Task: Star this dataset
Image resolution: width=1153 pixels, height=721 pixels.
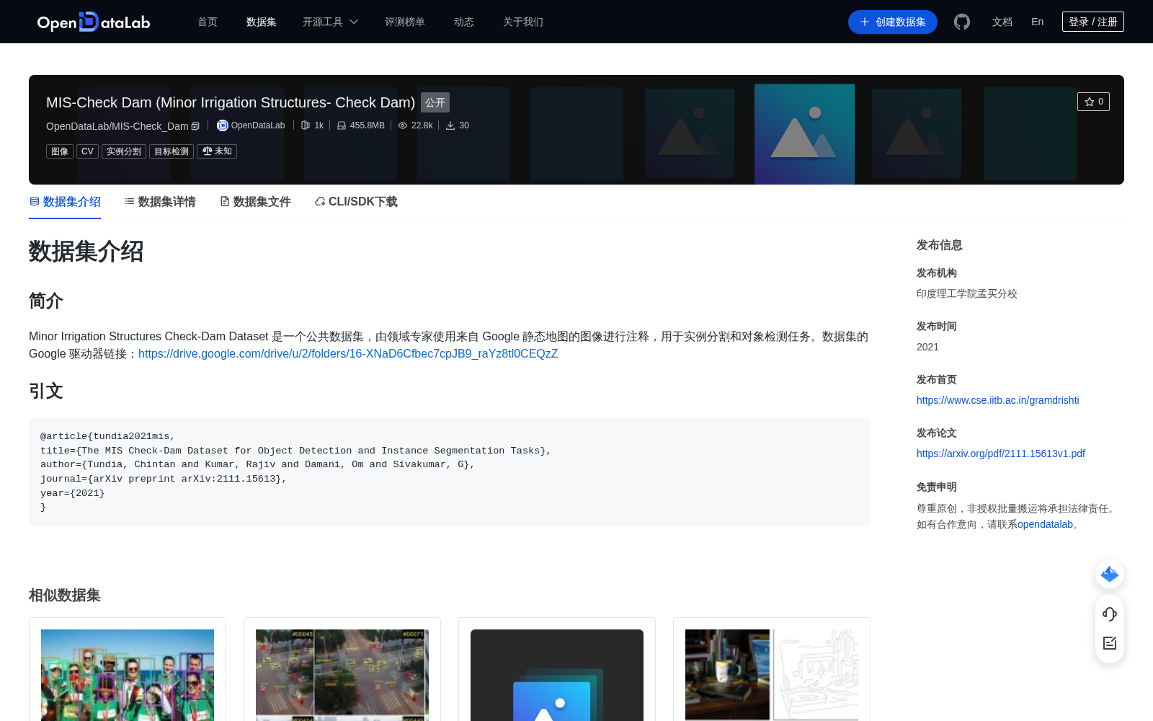Action: pos(1093,102)
